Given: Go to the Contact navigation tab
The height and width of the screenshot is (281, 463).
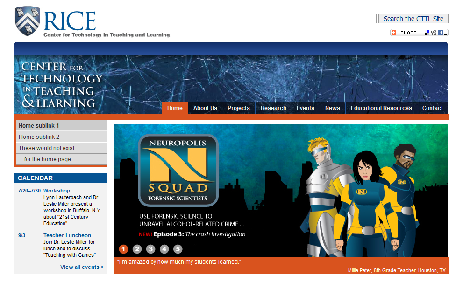Looking at the screenshot, I should 433,108.
